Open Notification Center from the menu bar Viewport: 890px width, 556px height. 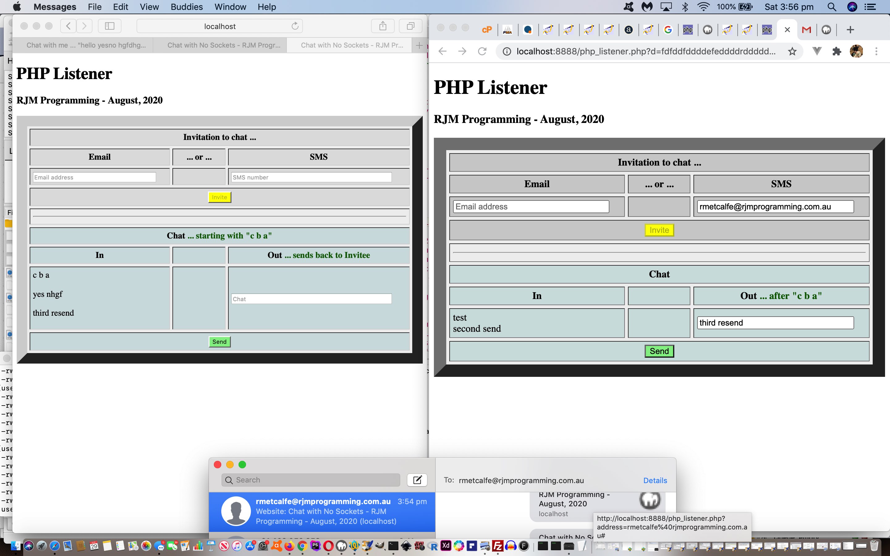(x=870, y=7)
